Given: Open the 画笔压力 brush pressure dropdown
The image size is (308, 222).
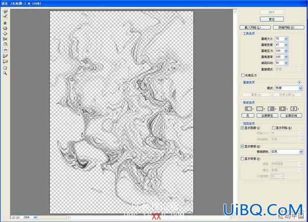Looking at the screenshot, I should [286, 51].
